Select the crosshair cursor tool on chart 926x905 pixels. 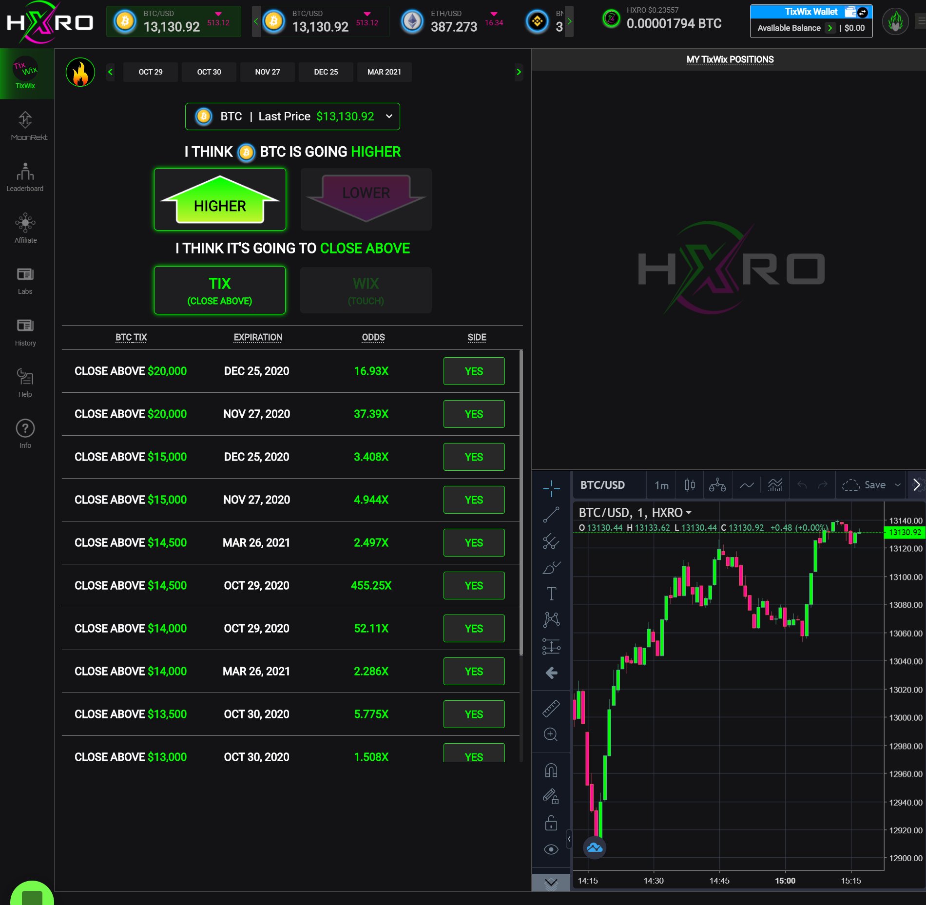551,488
